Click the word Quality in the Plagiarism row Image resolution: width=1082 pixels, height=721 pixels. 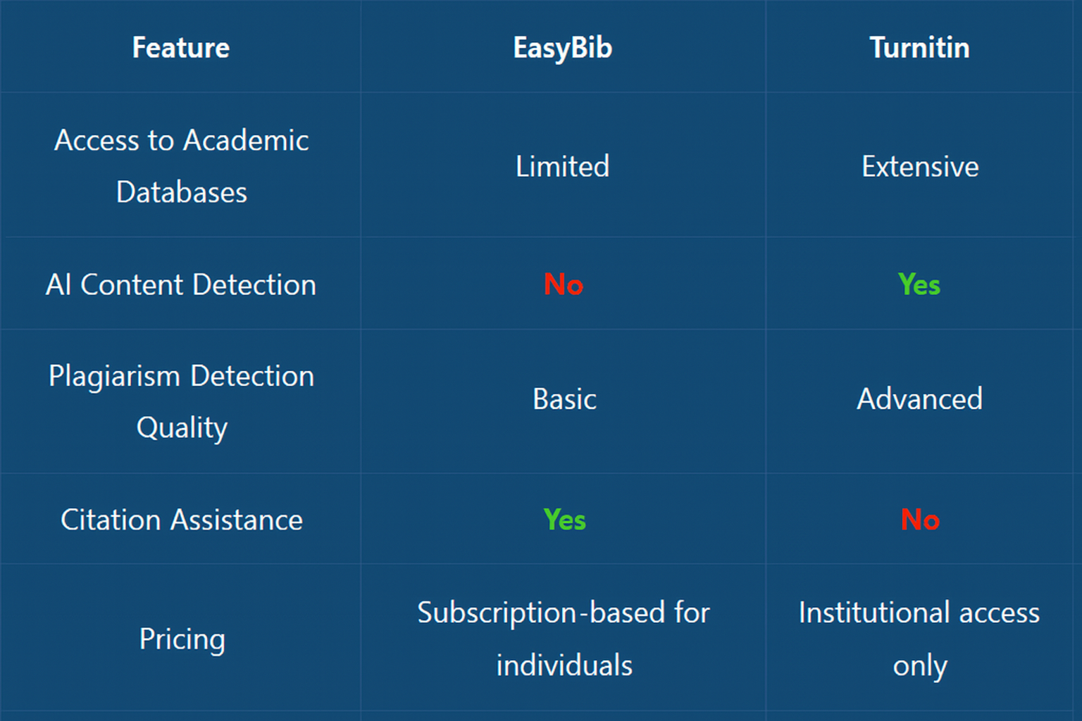point(182,427)
